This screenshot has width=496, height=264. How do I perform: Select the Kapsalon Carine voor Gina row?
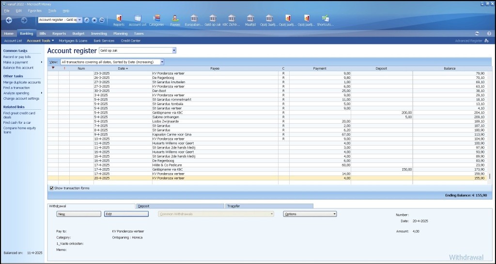267,134
